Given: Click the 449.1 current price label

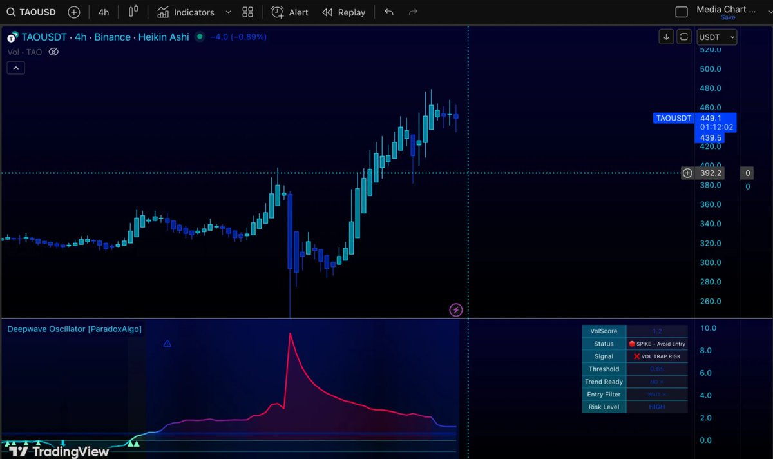Looking at the screenshot, I should [x=711, y=118].
